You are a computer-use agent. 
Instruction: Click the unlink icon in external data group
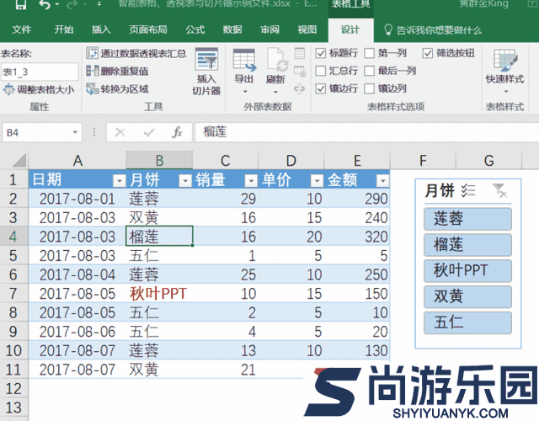(x=300, y=89)
